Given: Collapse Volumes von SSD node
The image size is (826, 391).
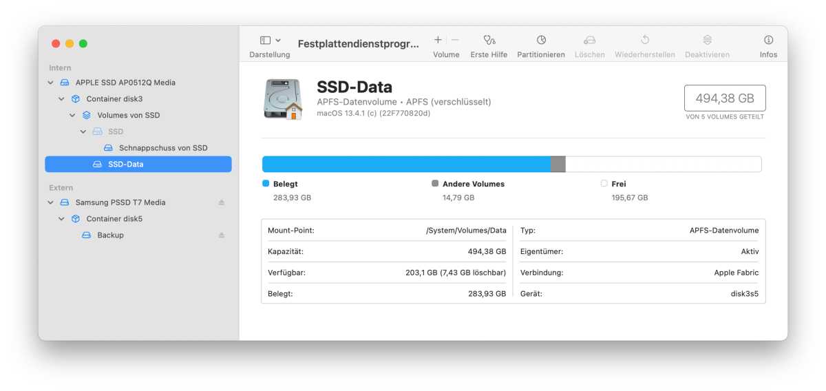Looking at the screenshot, I should (72, 116).
